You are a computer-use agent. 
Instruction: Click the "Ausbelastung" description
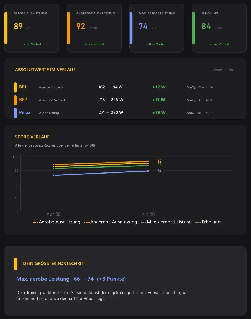49,113
